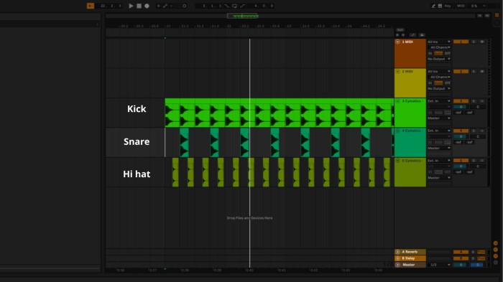Click the pencil icon in the top-right toolbar
The width and height of the screenshot is (503, 282).
coord(433,6)
